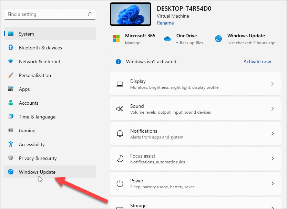This screenshot has height=209, width=287.
Task: Rename the DESKTOP-T4R54D0 device
Action: (x=165, y=23)
